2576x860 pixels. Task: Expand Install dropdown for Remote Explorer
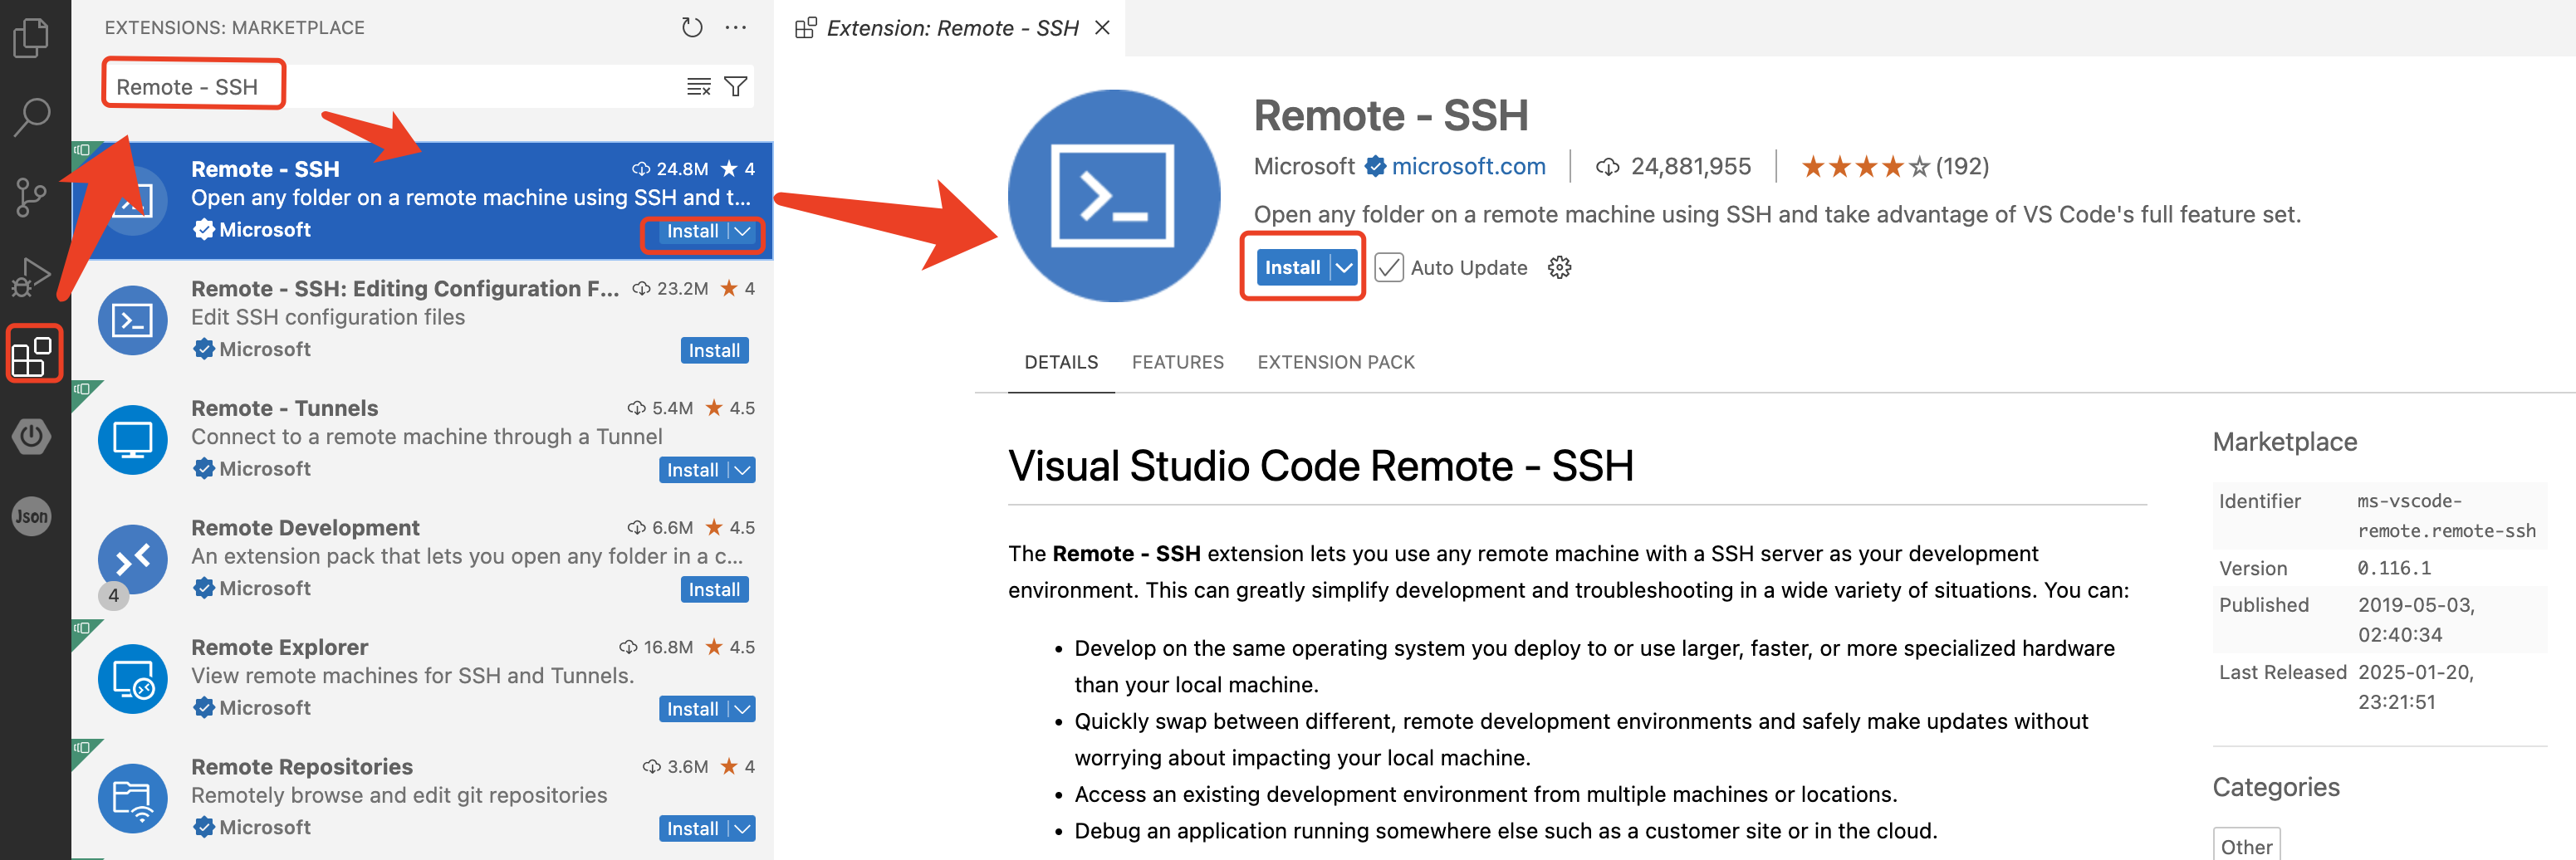742,709
